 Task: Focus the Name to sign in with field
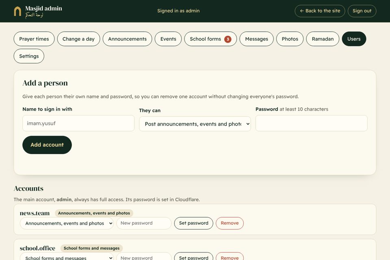78,123
